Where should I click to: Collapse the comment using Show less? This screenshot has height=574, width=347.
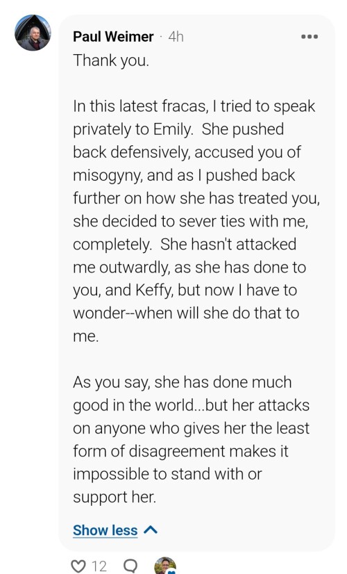105,530
